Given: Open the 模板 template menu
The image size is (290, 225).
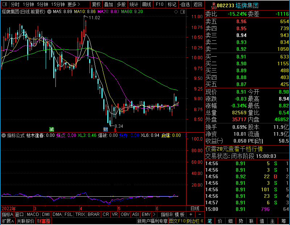Looking at the screenshot, I should (179, 214).
